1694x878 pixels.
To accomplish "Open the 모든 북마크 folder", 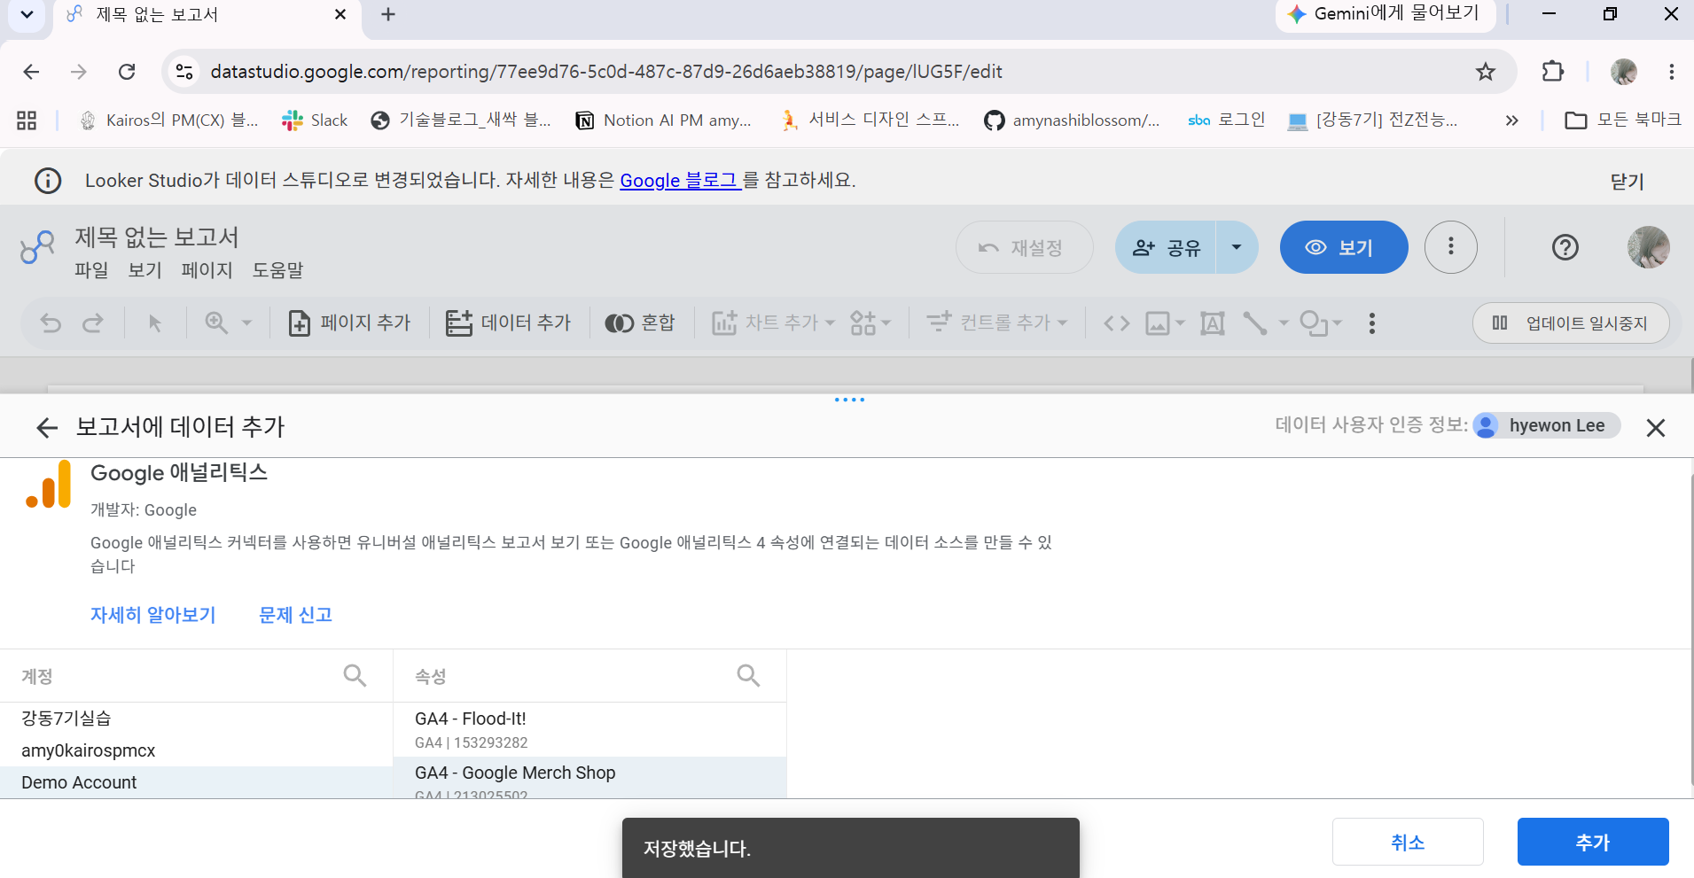I will coord(1623,120).
